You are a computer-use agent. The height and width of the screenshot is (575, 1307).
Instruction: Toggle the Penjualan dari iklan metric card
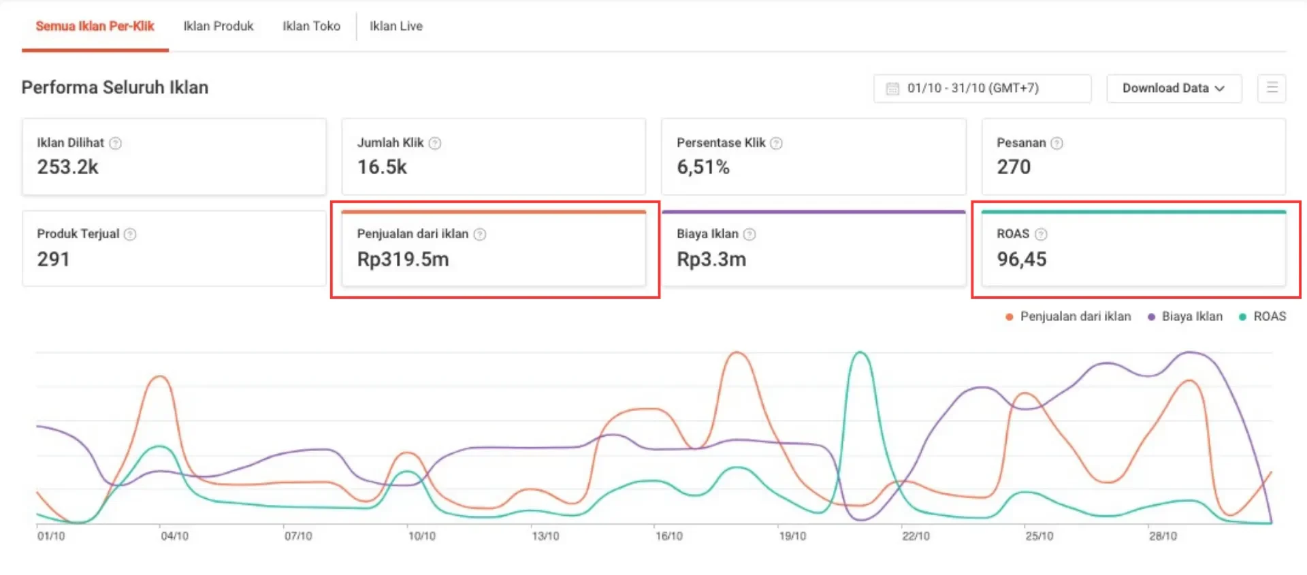click(494, 249)
